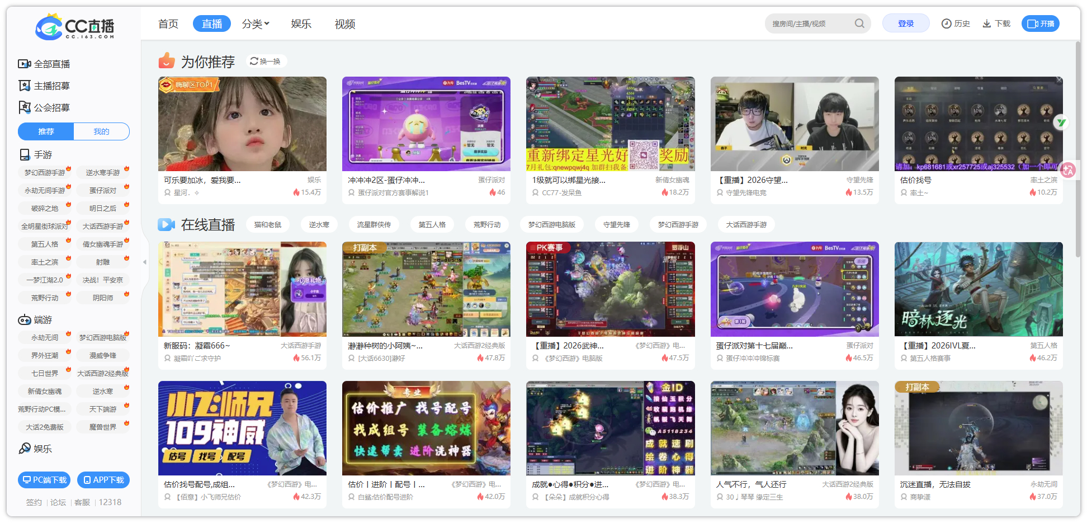Click the 登录 login button
The image size is (1087, 523).
point(906,23)
